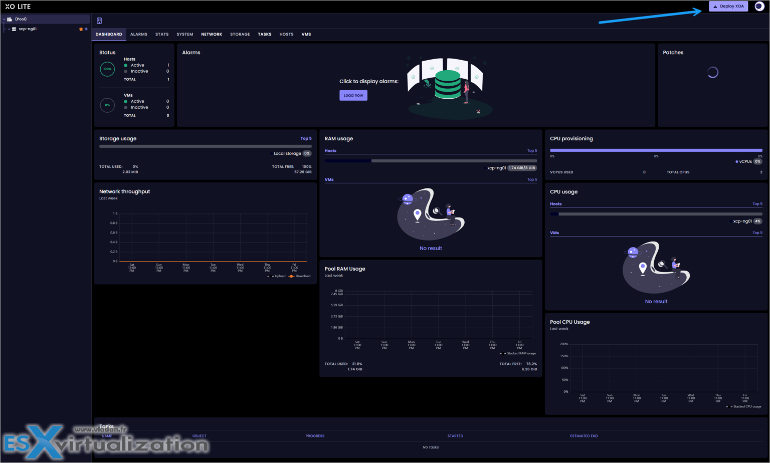Click the VM count badge beside xcp-ng01

[86, 29]
